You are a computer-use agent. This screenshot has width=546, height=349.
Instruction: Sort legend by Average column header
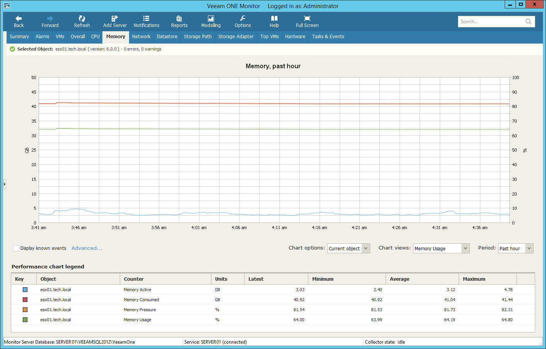[x=422, y=279]
